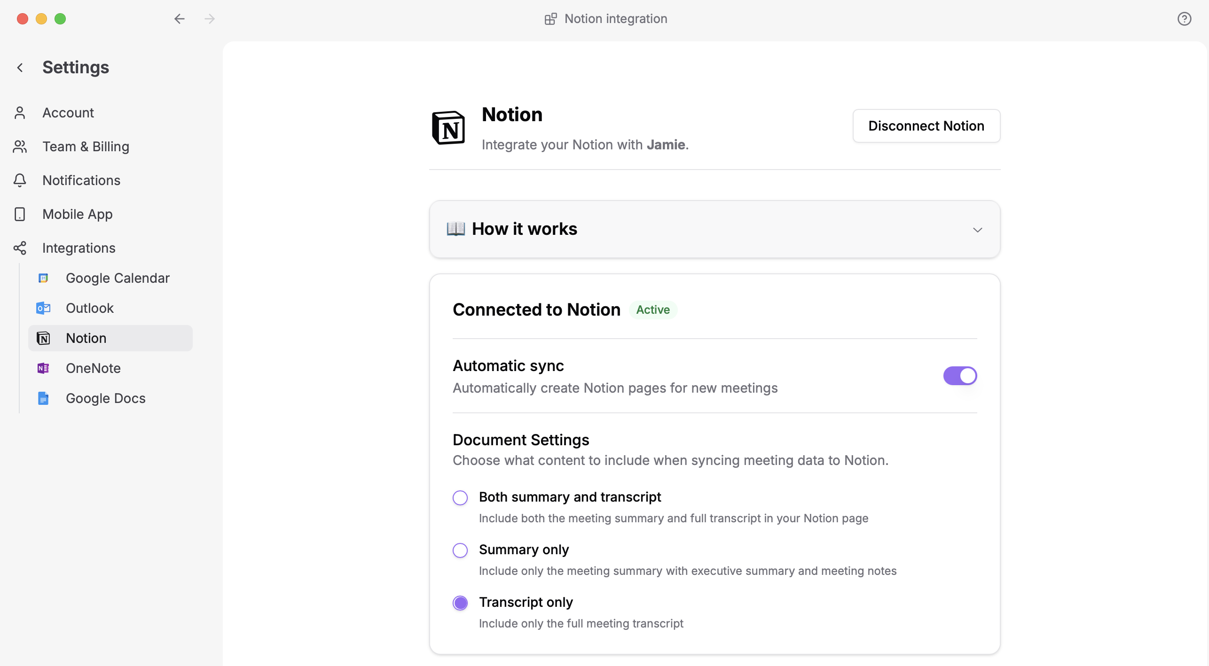
Task: Go back with the left arrow in title bar
Action: click(x=179, y=19)
